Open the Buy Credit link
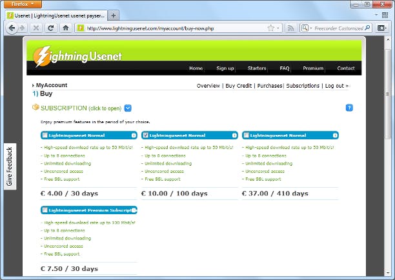 [x=239, y=86]
